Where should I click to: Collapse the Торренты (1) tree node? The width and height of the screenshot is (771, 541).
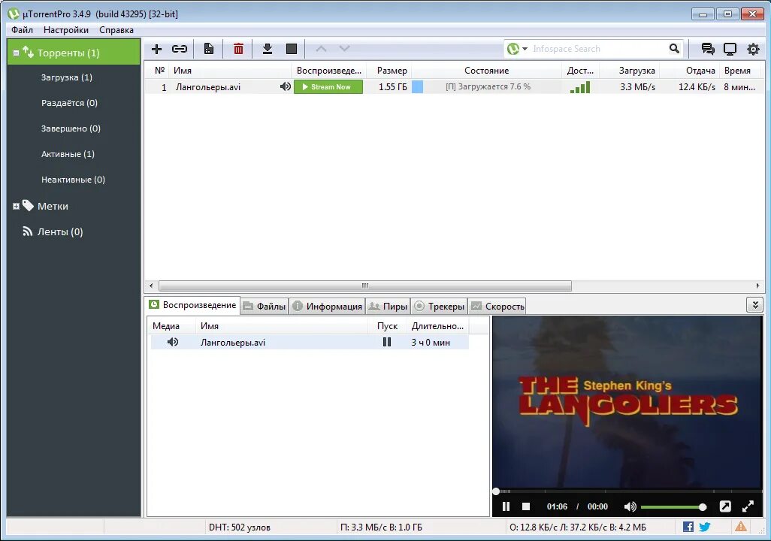point(16,53)
